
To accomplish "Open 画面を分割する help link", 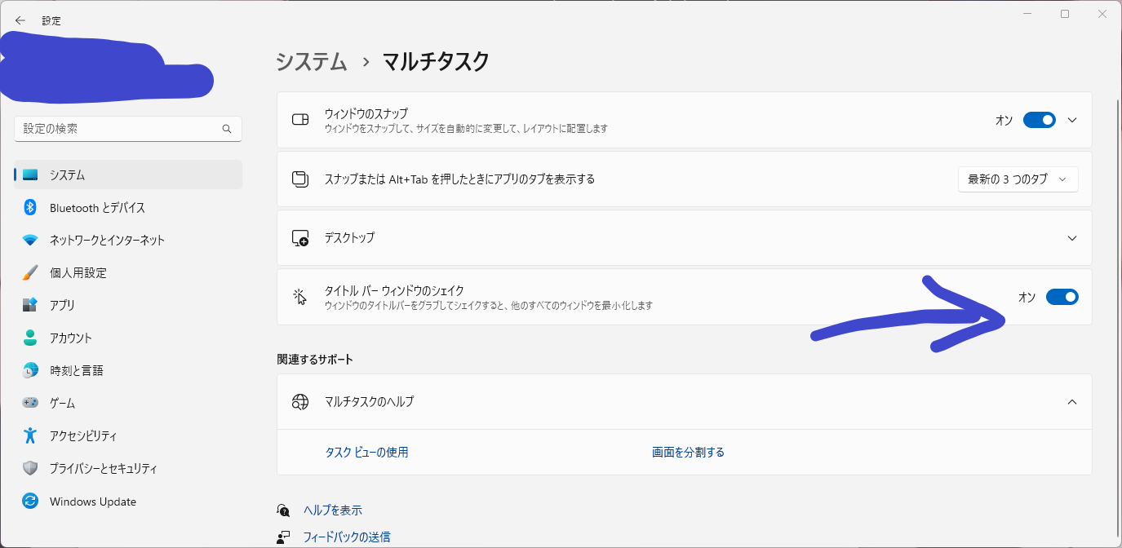I will pos(688,452).
